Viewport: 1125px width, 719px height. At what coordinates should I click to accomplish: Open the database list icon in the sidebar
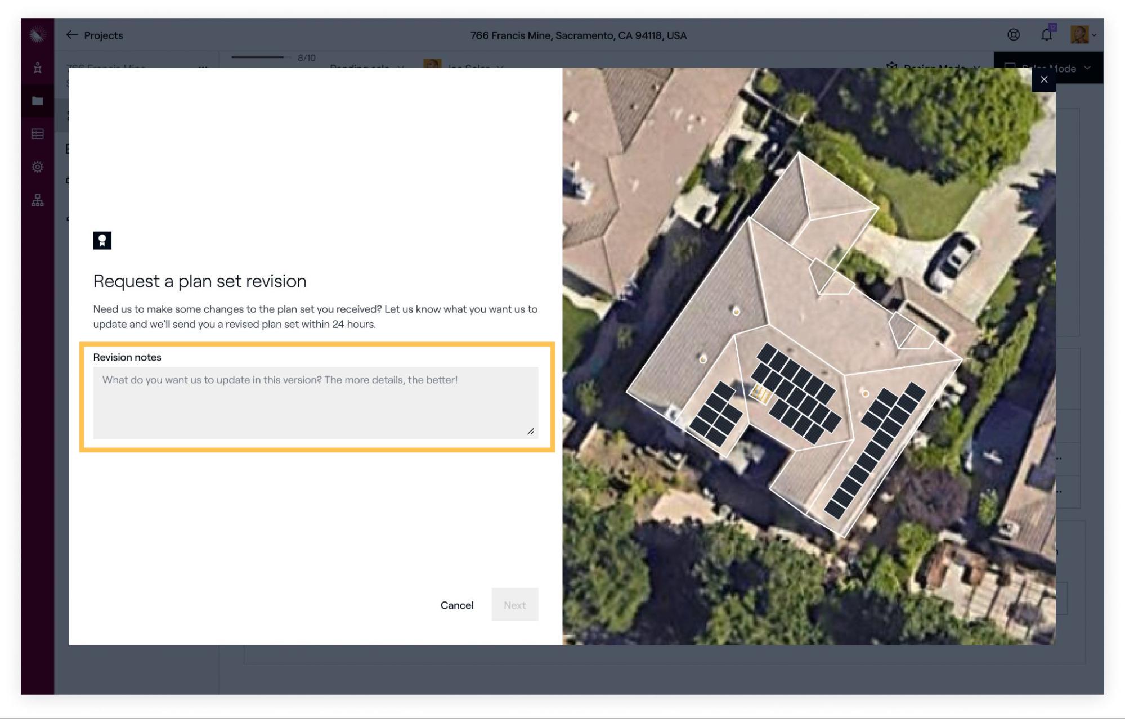[x=37, y=134]
